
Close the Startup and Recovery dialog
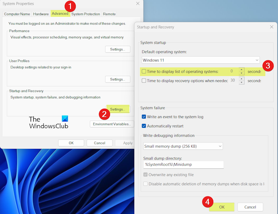click(x=272, y=27)
